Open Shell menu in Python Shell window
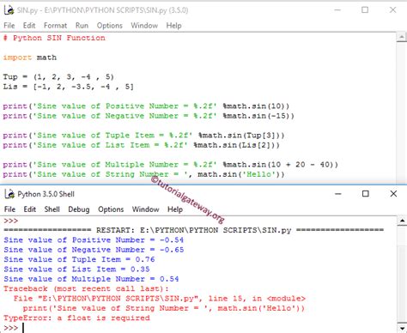This screenshot has width=407, height=333. [x=52, y=209]
